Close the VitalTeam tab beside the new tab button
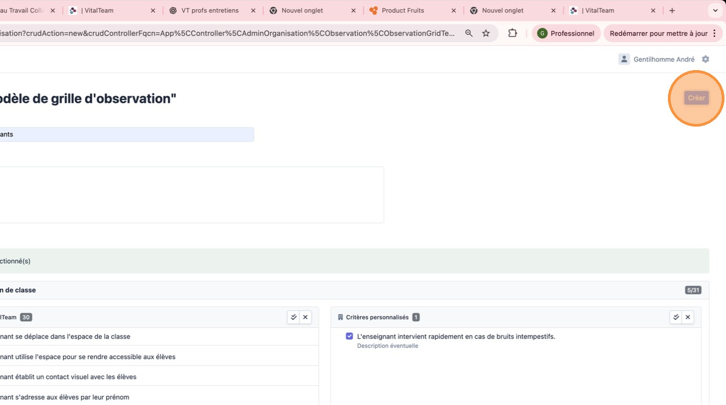The image size is (726, 405). click(x=653, y=11)
